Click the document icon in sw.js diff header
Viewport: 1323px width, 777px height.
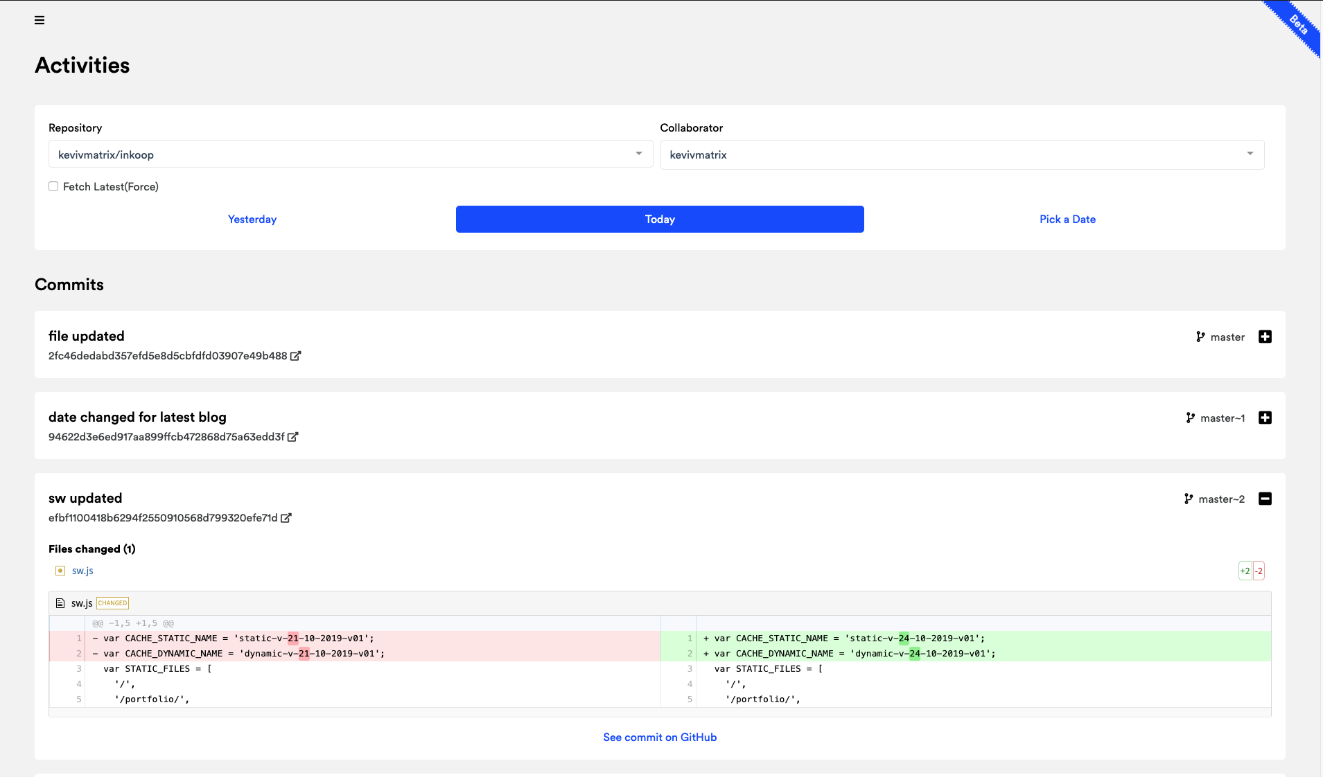coord(62,602)
